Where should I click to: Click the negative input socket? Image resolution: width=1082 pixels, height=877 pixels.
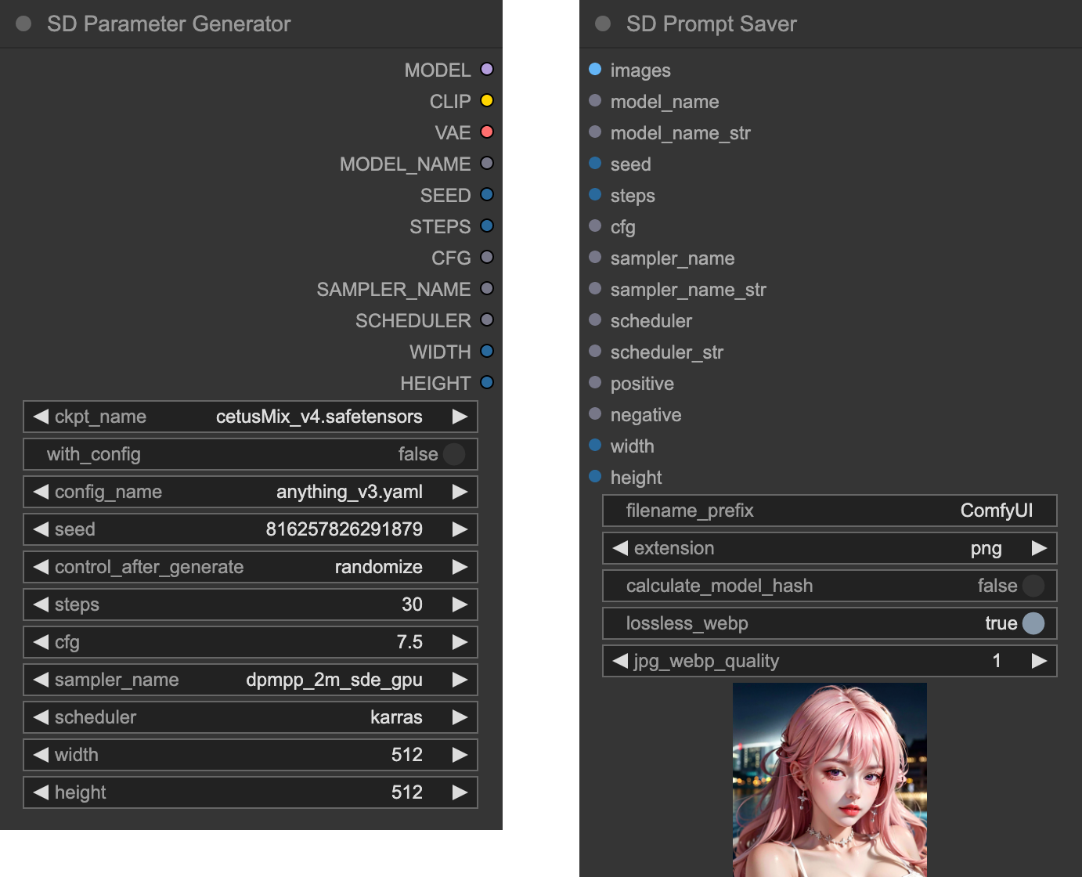tap(595, 413)
